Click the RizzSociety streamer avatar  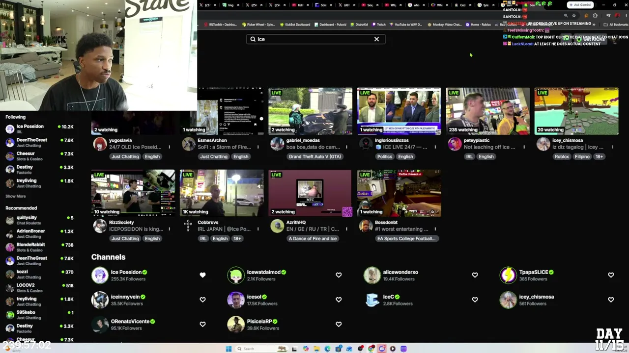click(x=100, y=226)
